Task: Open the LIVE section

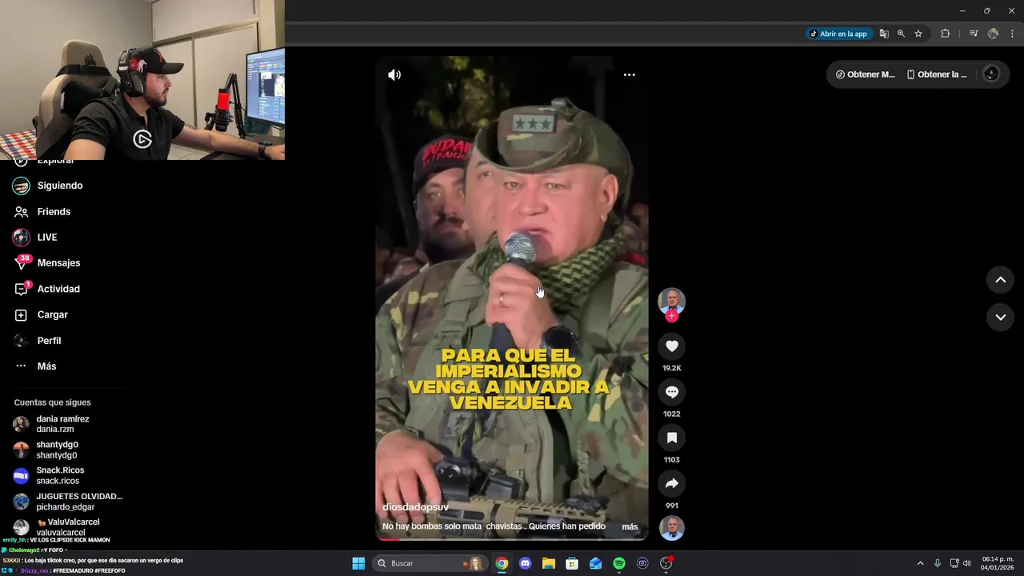Action: pyautogui.click(x=47, y=237)
